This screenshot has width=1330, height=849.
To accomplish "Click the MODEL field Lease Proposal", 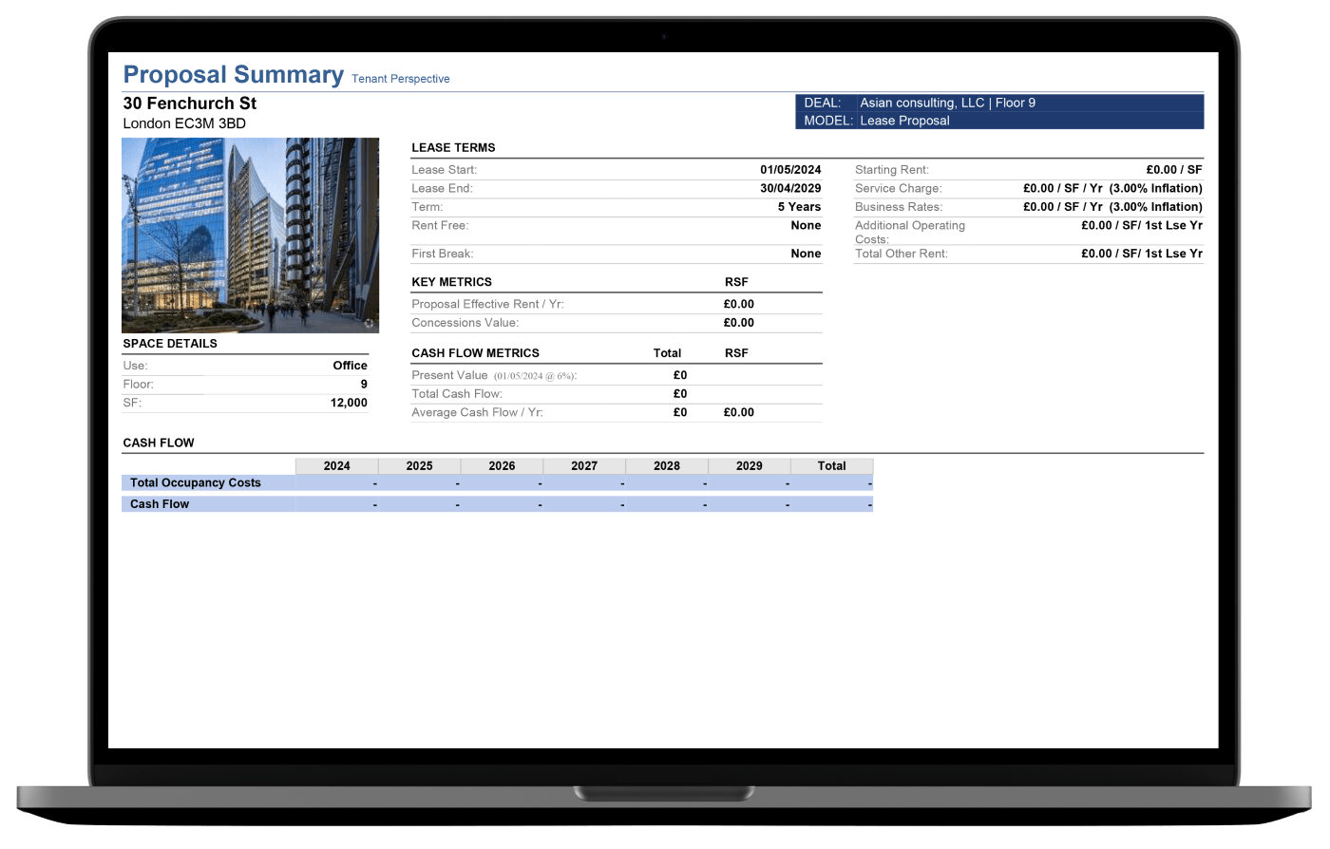I will click(x=904, y=121).
